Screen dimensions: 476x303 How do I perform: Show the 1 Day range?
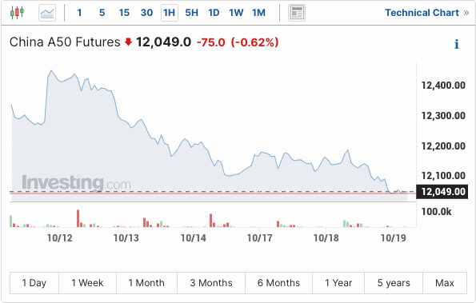pyautogui.click(x=34, y=283)
